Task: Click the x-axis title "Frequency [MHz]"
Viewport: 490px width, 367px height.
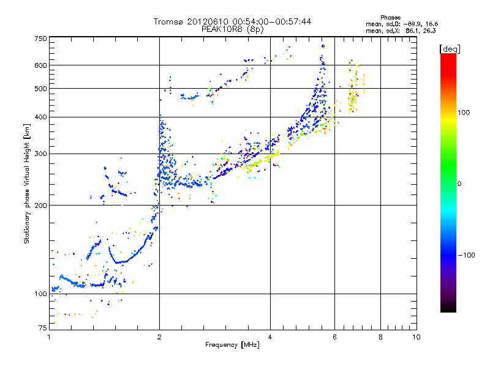Action: point(232,345)
